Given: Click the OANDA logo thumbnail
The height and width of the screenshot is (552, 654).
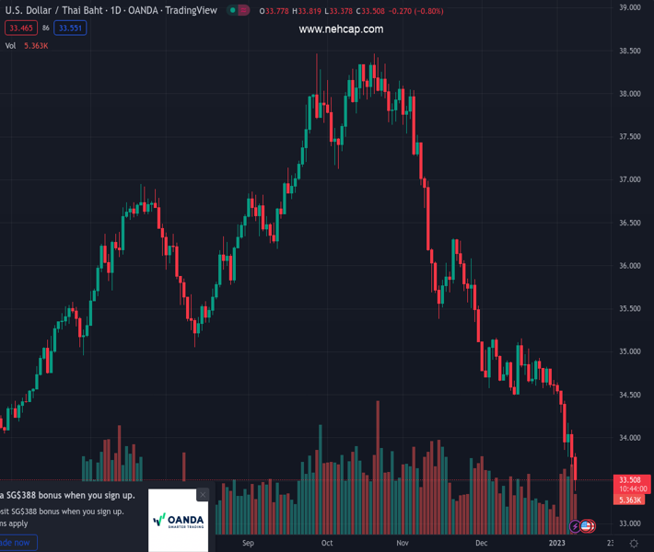Looking at the screenshot, I should pos(178,520).
